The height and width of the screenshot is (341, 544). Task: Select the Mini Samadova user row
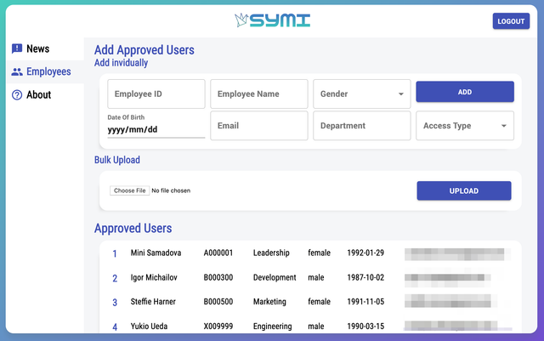[310, 253]
